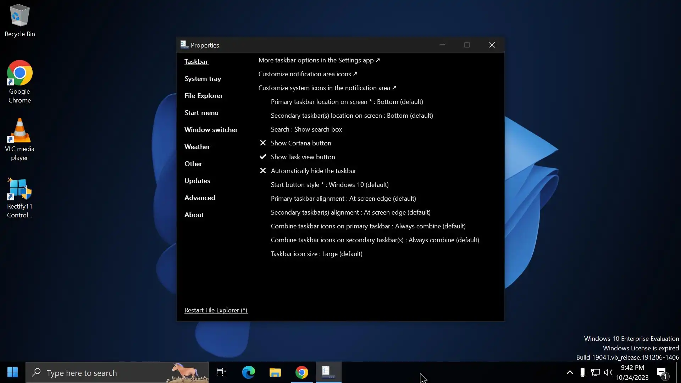Open Taskbar icon size option
Viewport: 681px width, 383px height.
click(x=316, y=254)
